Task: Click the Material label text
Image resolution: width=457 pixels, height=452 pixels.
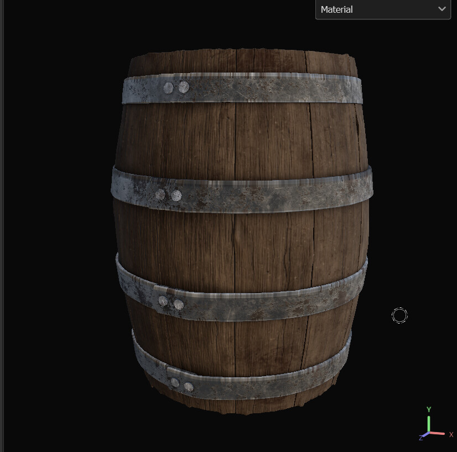Action: (x=336, y=9)
